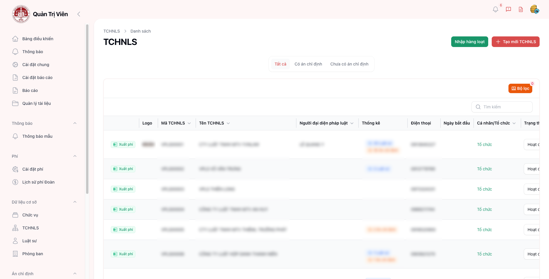Open the Người đại diện pháp luật column filter
Viewport: 549px width, 279px height.
click(352, 123)
